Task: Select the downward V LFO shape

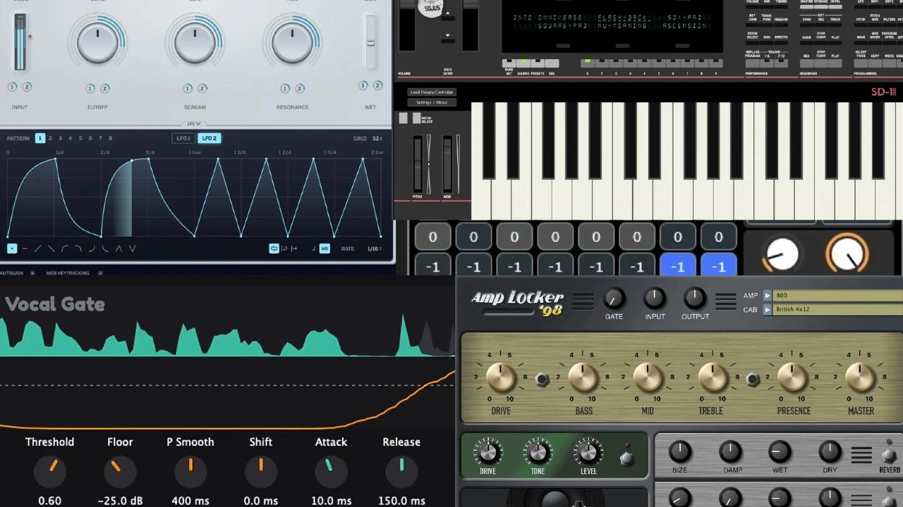Action: [132, 249]
